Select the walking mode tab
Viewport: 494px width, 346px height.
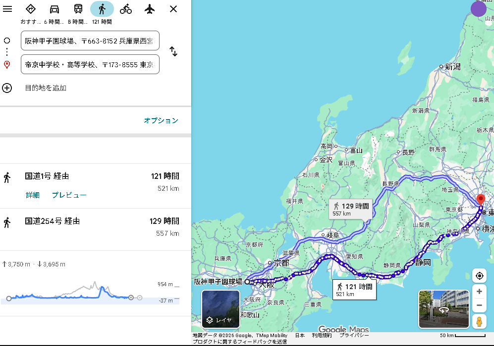(x=102, y=9)
